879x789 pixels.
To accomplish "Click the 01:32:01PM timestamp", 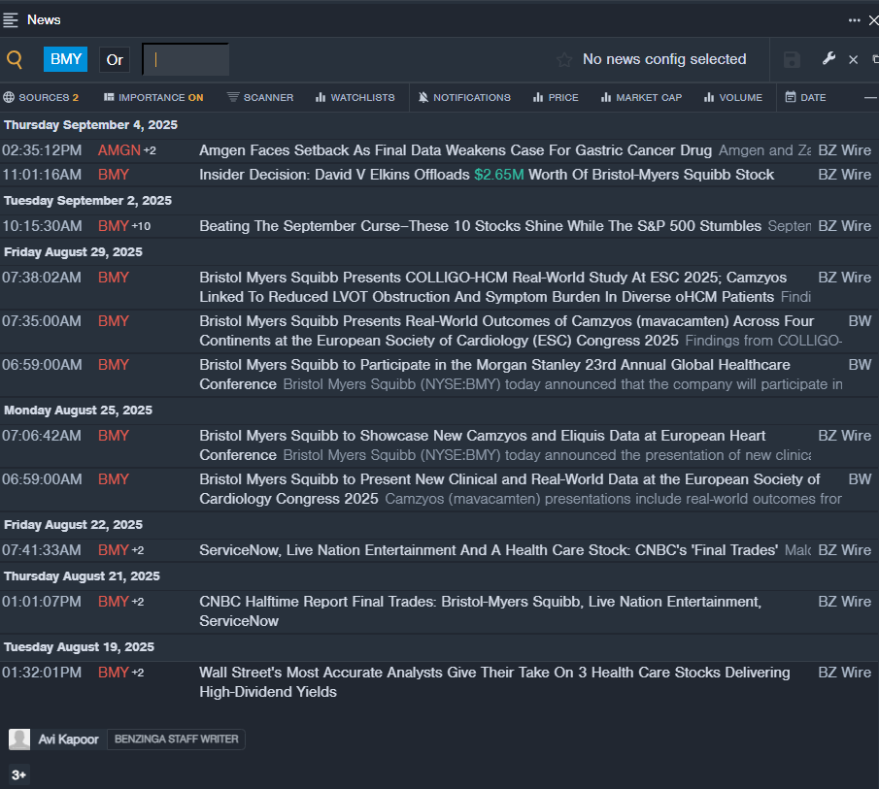I will tap(42, 673).
